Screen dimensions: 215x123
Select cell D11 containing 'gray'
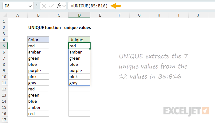(79, 83)
